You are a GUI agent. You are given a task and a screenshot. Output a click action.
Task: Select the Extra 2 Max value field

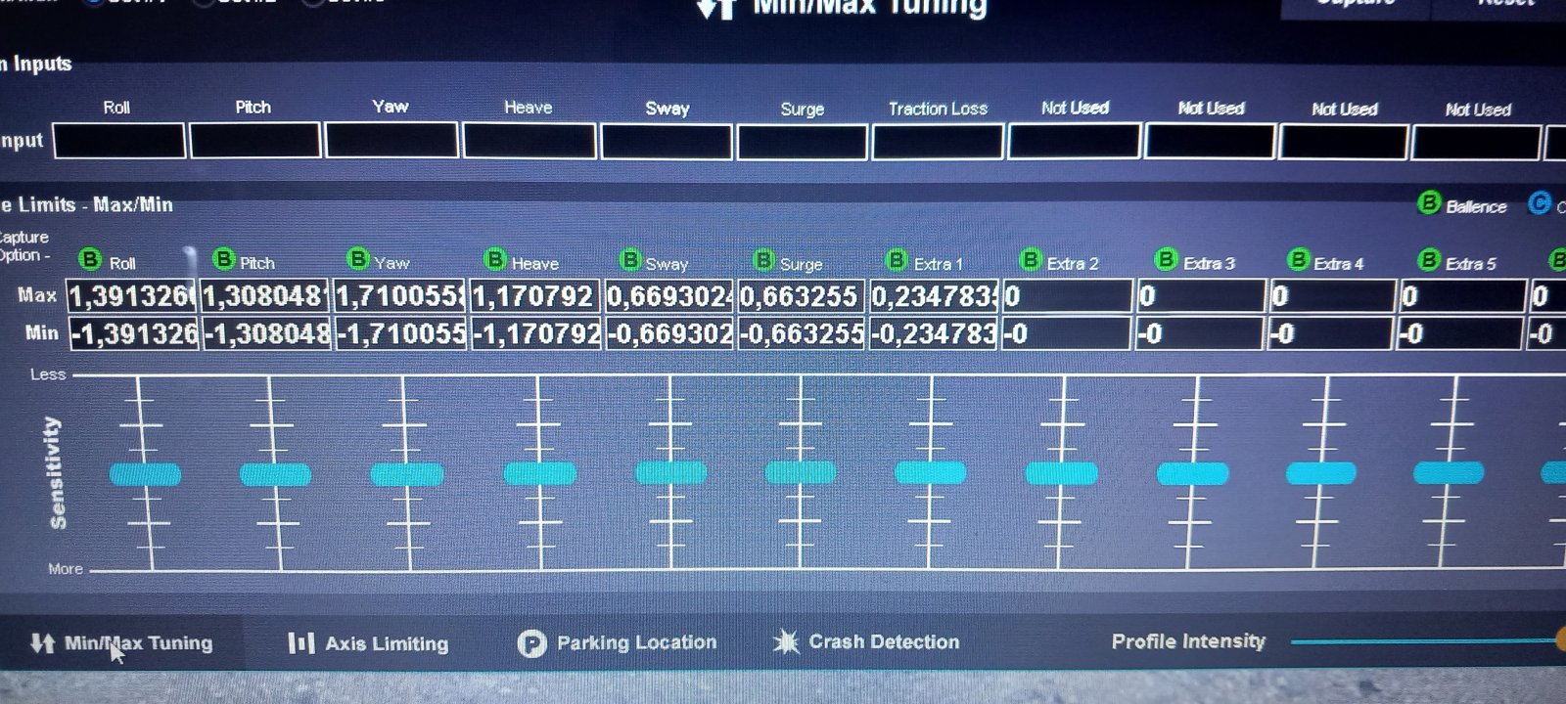[1068, 296]
